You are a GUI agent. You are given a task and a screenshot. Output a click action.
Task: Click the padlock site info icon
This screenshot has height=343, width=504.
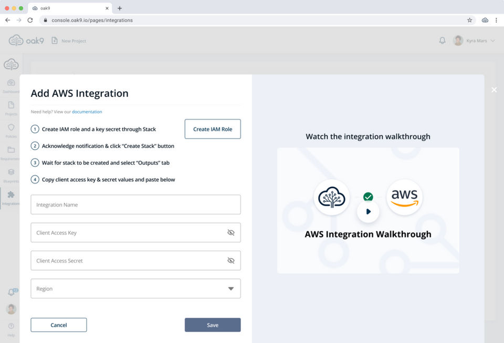click(45, 20)
